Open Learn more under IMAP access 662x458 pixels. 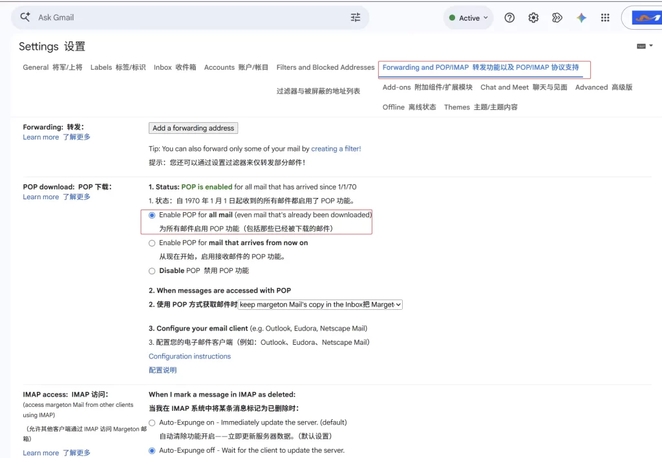(x=57, y=453)
